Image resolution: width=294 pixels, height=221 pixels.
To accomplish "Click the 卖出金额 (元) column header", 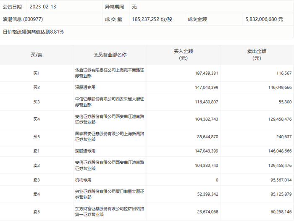I will pos(257,55).
